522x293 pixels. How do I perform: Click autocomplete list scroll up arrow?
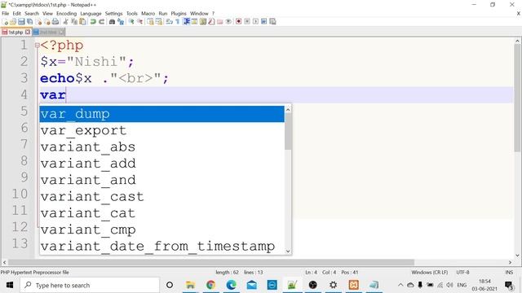tap(288, 109)
